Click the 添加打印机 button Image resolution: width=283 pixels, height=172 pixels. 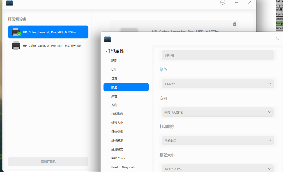(x=48, y=162)
